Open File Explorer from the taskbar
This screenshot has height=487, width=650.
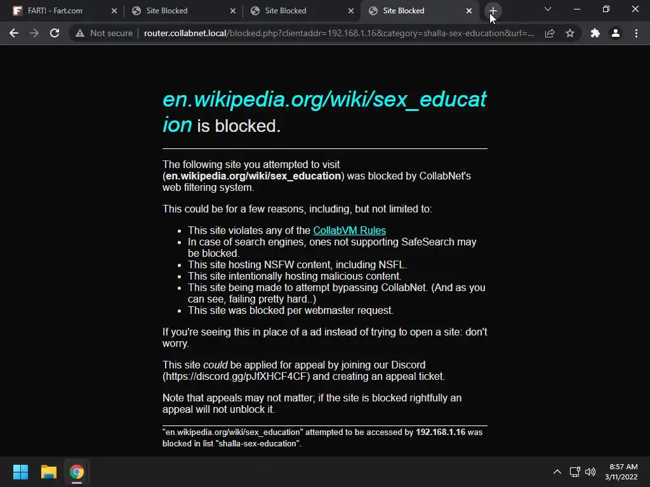click(x=48, y=472)
